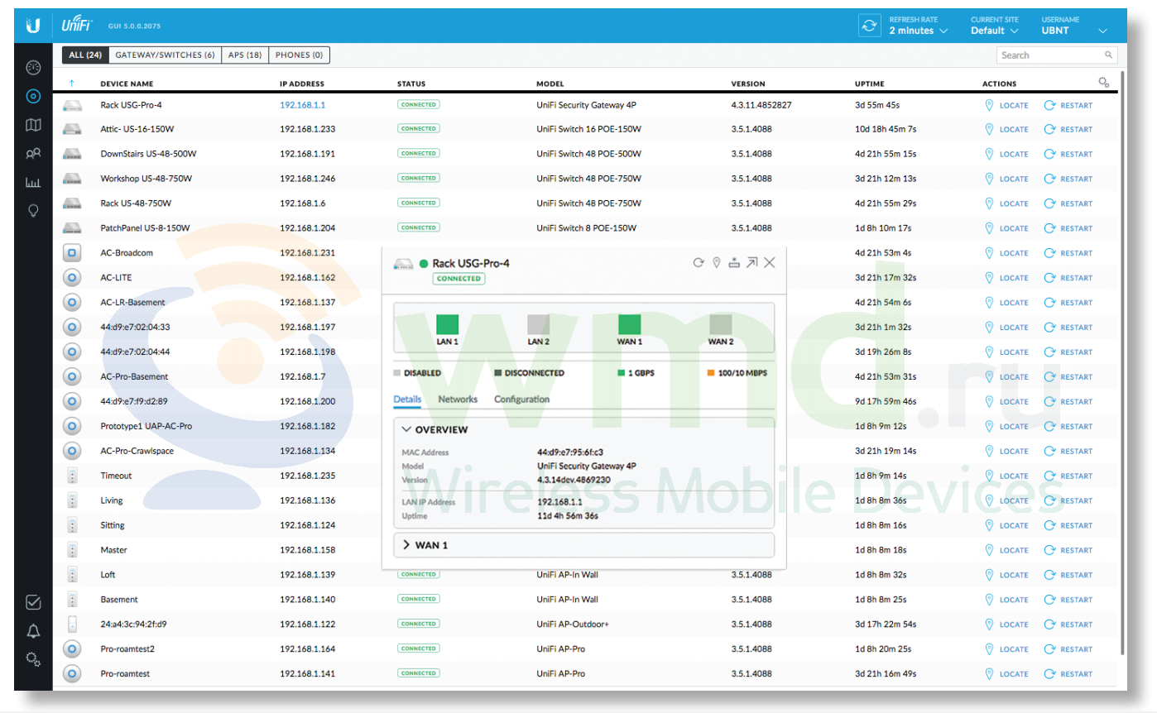This screenshot has height=713, width=1157.
Task: Sort by the IP Address column header
Action: click(x=302, y=84)
